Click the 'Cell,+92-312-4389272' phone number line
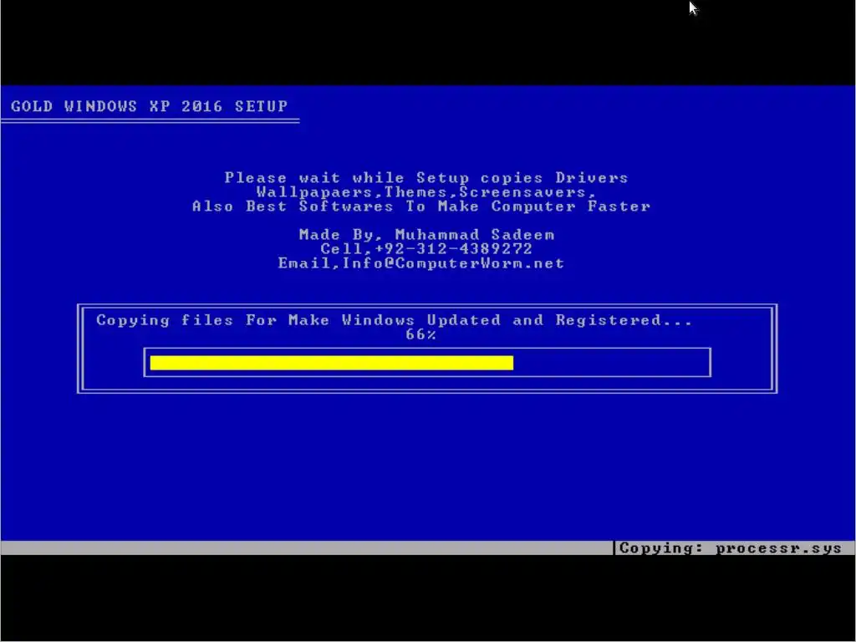Image resolution: width=856 pixels, height=642 pixels. 426,249
